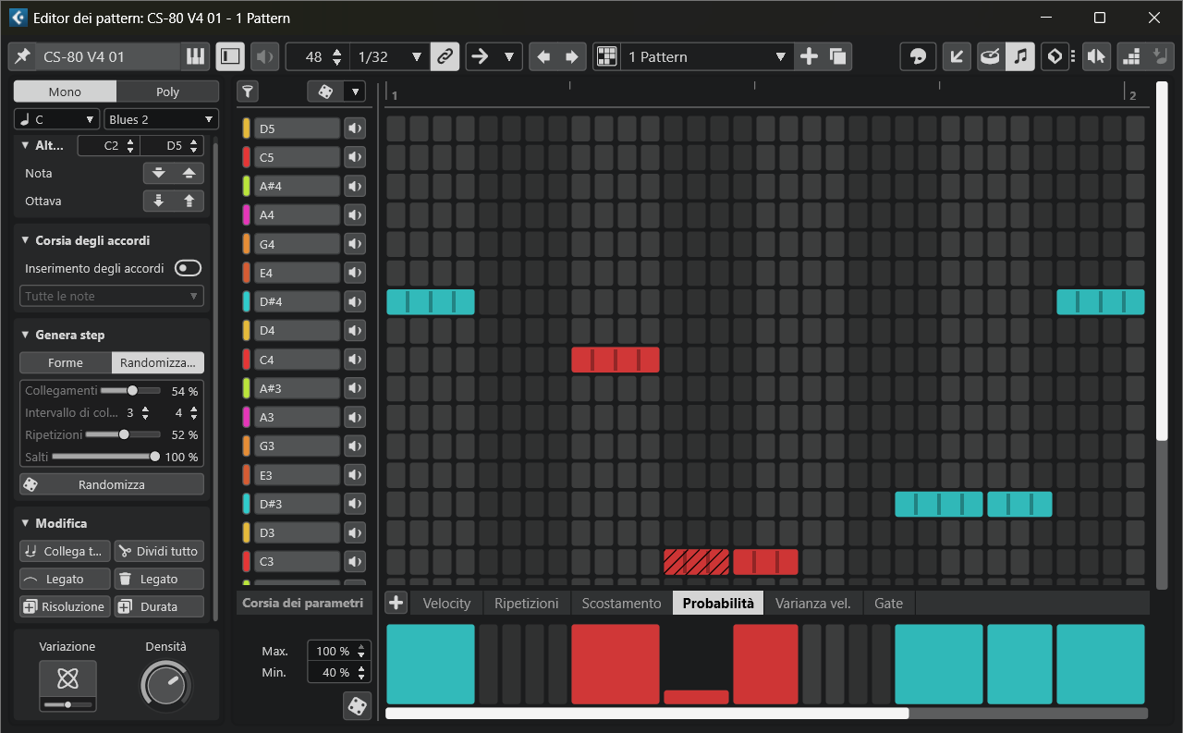Click the chain link icon next to 1/32
1183x733 pixels.
click(x=445, y=56)
